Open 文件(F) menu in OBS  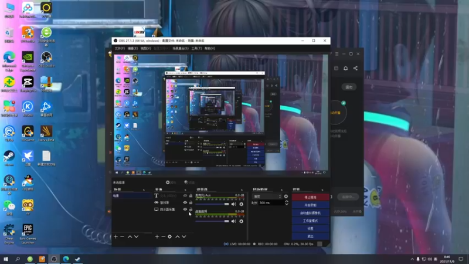click(x=120, y=49)
